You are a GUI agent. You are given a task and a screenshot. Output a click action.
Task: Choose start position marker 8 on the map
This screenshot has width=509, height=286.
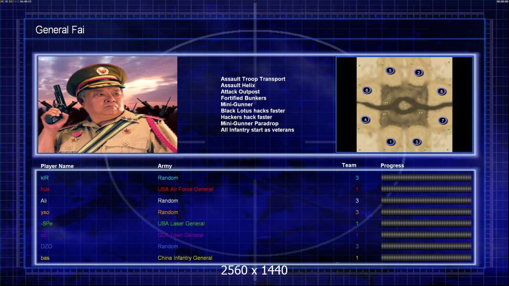[x=442, y=92]
